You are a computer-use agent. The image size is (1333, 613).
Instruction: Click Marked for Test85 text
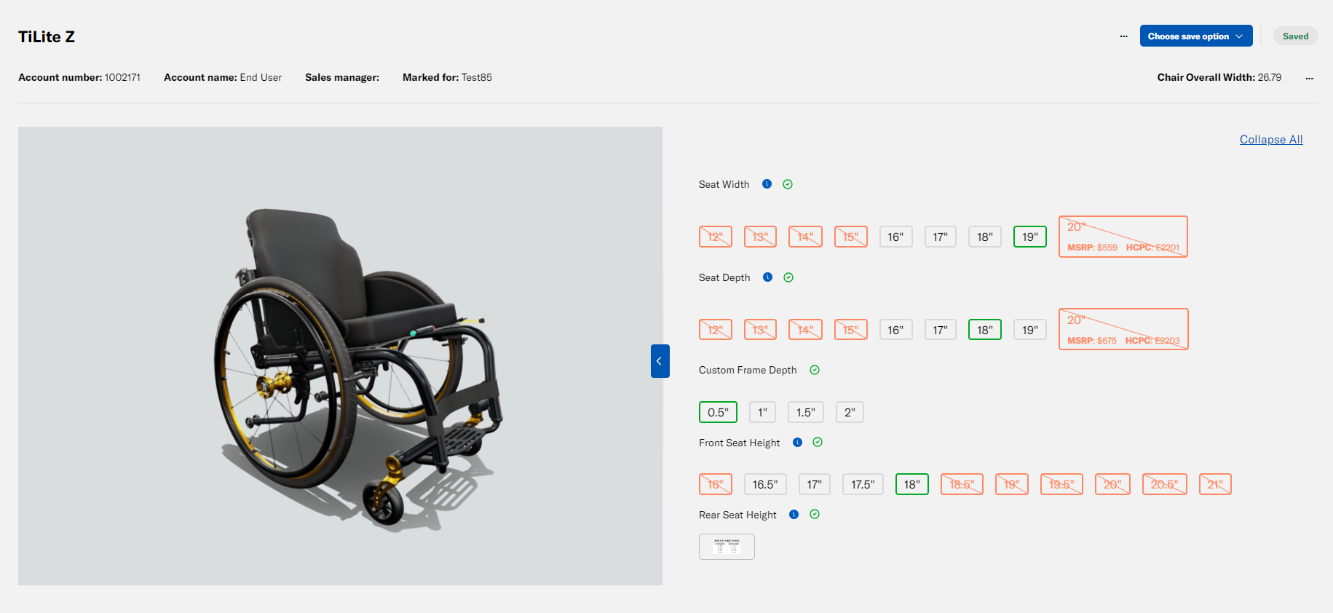[447, 77]
